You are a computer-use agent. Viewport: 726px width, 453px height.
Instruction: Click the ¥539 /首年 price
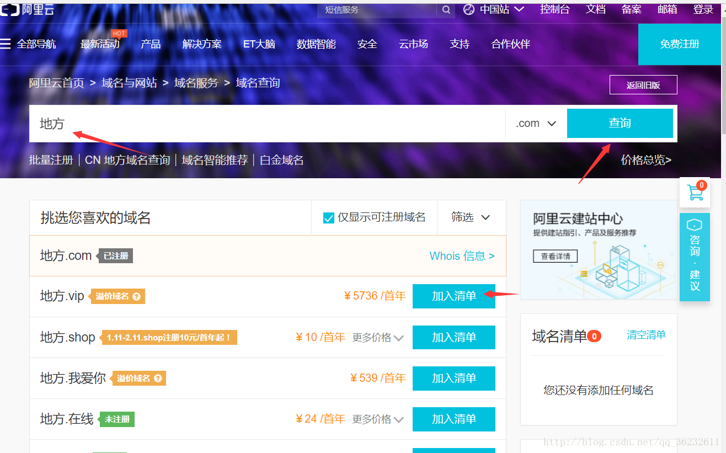pyautogui.click(x=378, y=378)
